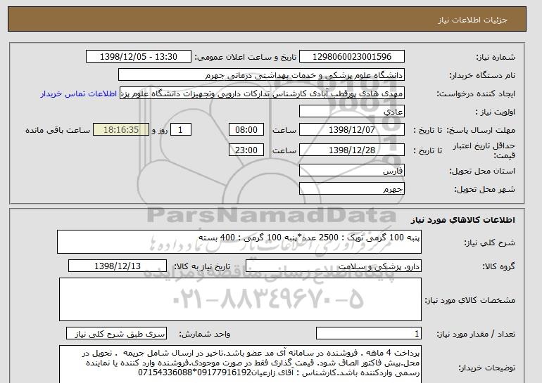Click goods group field دارو، پزشکی و سلامت
Image resolution: width=542 pixels, height=383 pixels.
[334, 266]
